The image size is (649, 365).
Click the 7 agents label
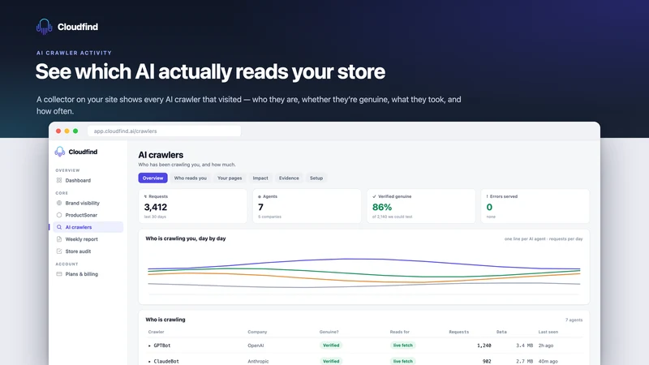(574, 320)
